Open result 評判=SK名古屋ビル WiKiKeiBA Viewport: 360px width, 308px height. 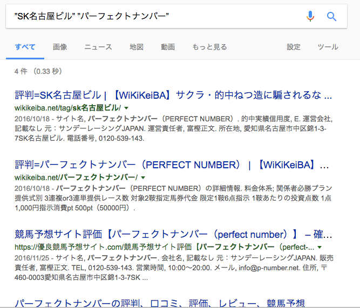[x=173, y=95]
